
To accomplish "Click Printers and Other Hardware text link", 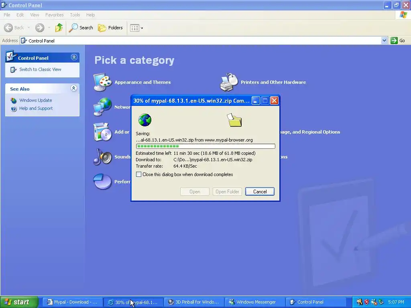I will click(x=273, y=82).
